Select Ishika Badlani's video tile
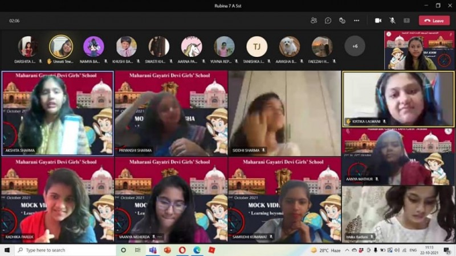The width and height of the screenshot is (456, 256). pyautogui.click(x=398, y=214)
